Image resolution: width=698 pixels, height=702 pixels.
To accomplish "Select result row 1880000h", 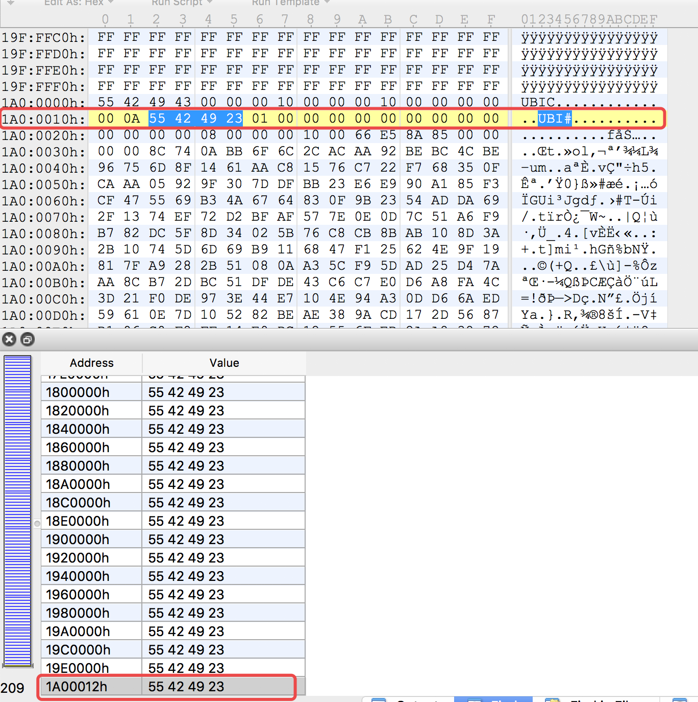I will (173, 466).
